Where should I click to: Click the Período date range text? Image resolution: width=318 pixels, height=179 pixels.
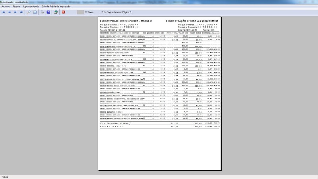112,30
